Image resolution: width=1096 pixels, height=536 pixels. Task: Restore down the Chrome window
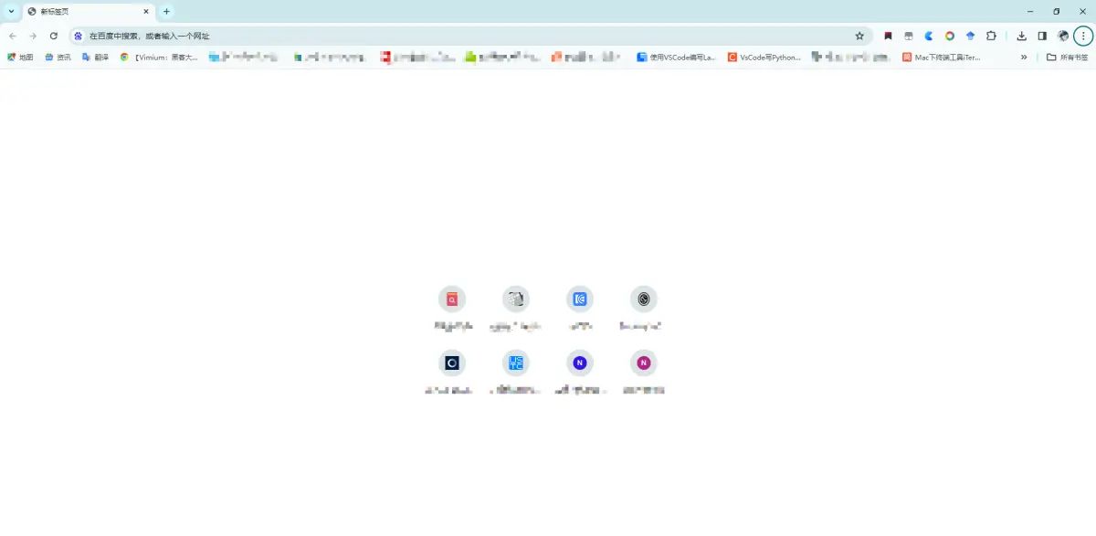tap(1057, 12)
